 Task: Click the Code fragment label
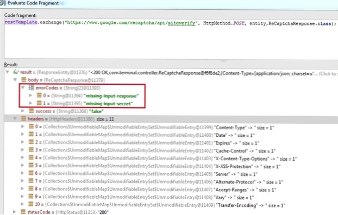click(21, 15)
